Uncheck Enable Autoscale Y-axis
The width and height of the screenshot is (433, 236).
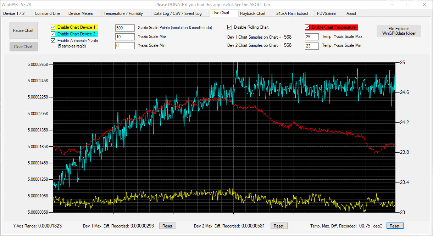[53, 41]
